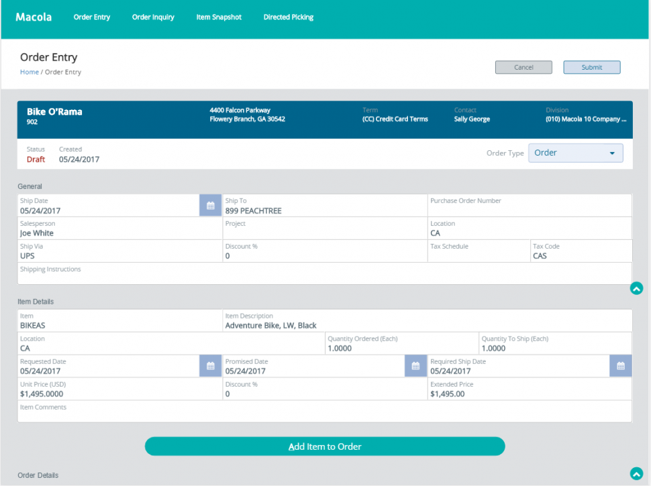Click the Macola logo
The height and width of the screenshot is (486, 651).
tap(34, 17)
